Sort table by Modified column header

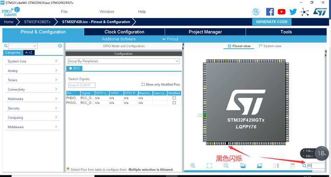point(174,93)
